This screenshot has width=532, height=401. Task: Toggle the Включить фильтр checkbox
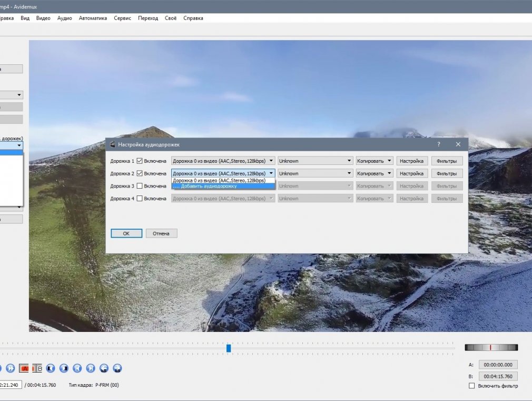coord(471,386)
